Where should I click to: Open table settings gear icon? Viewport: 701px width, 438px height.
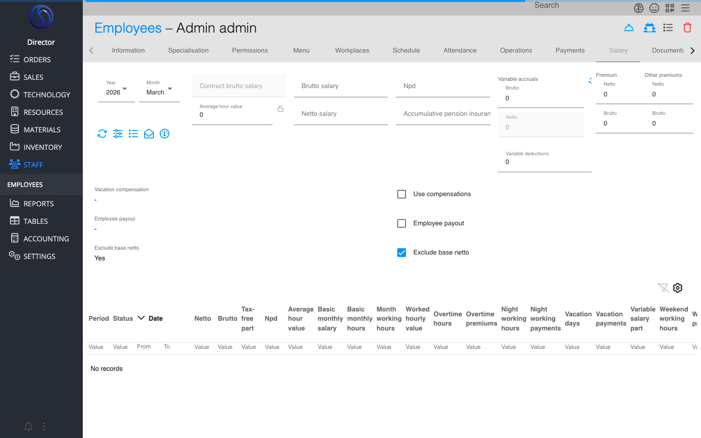pyautogui.click(x=678, y=288)
